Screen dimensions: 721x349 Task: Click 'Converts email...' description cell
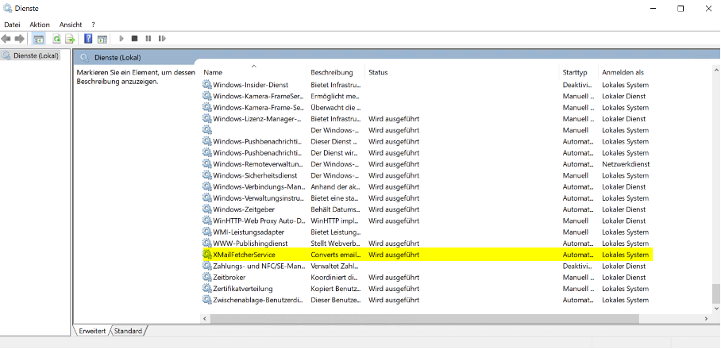click(x=336, y=255)
